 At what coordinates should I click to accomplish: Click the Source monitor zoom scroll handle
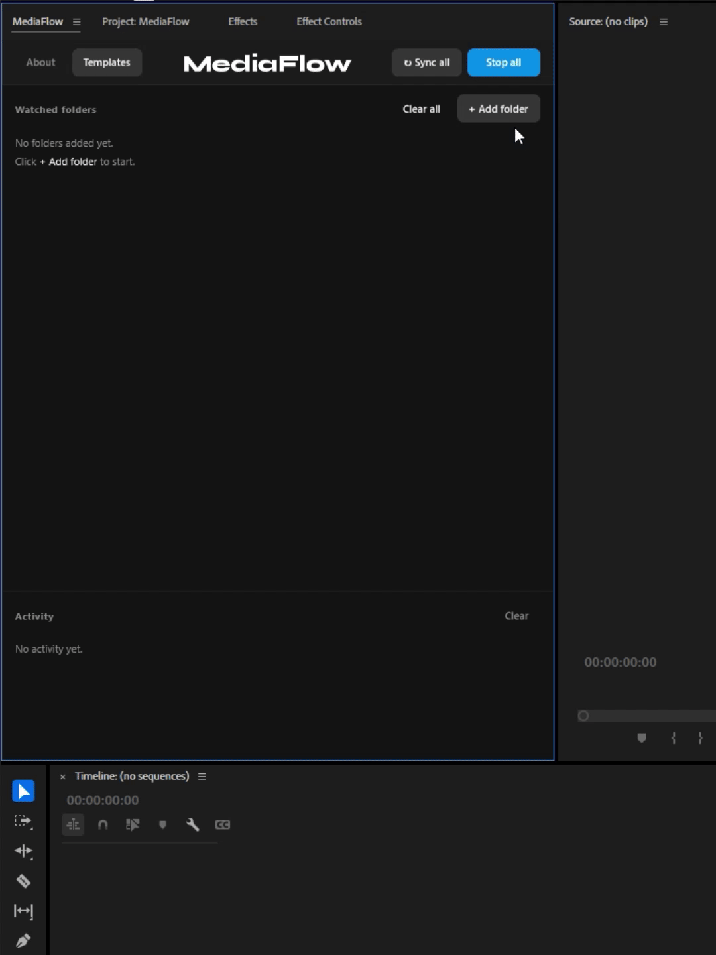point(583,716)
